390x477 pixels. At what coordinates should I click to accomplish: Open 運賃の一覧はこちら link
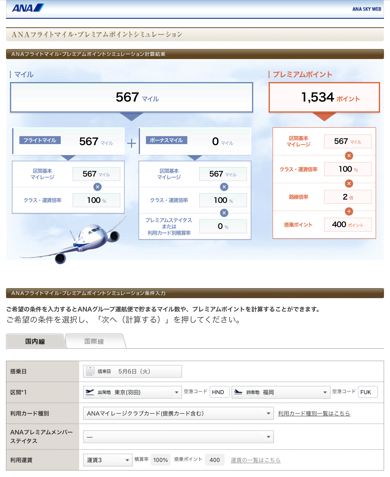coord(255,460)
